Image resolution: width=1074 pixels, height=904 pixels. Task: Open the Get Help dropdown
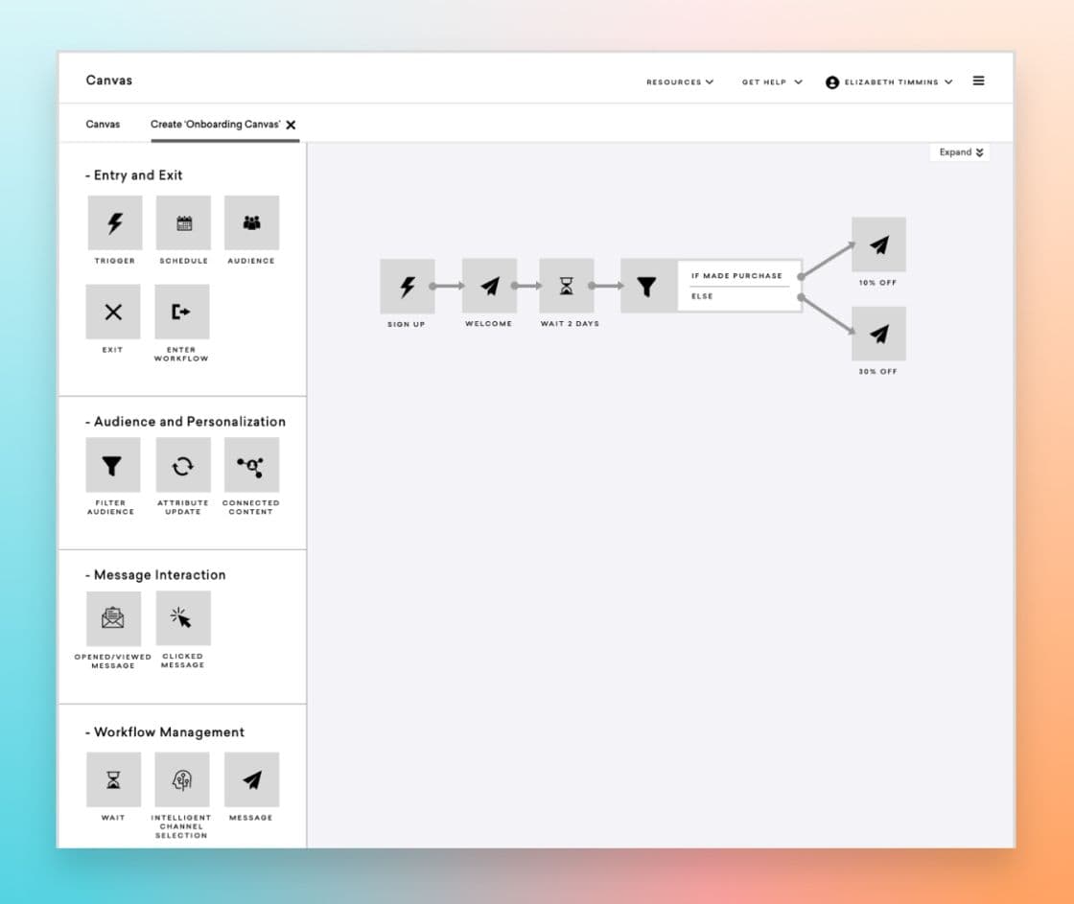771,82
